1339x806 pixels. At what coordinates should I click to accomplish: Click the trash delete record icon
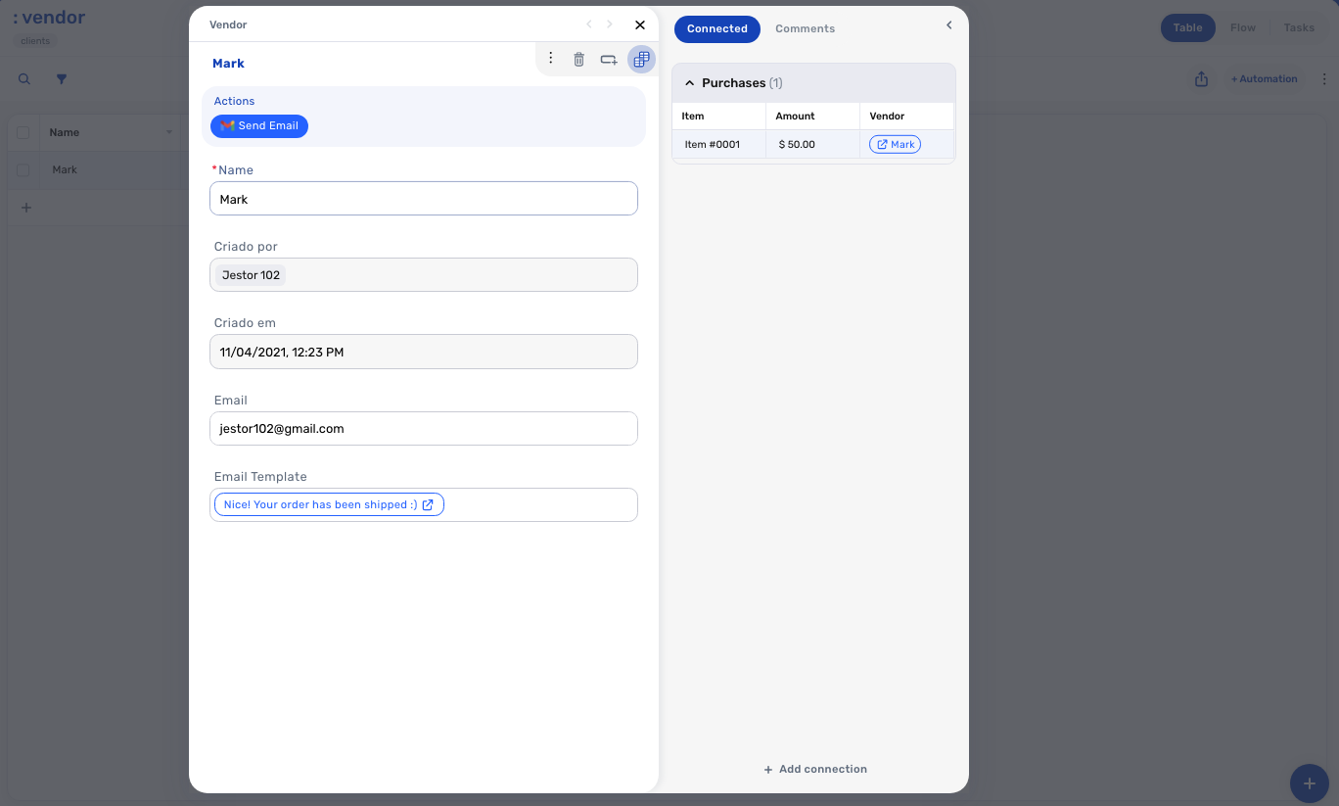tap(578, 60)
